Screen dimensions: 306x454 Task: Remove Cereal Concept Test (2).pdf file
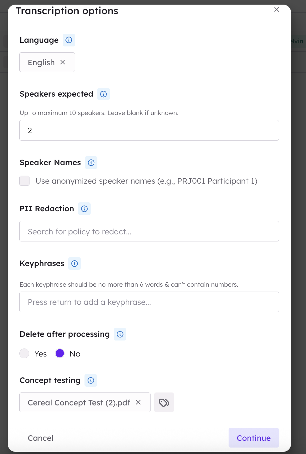click(x=138, y=402)
